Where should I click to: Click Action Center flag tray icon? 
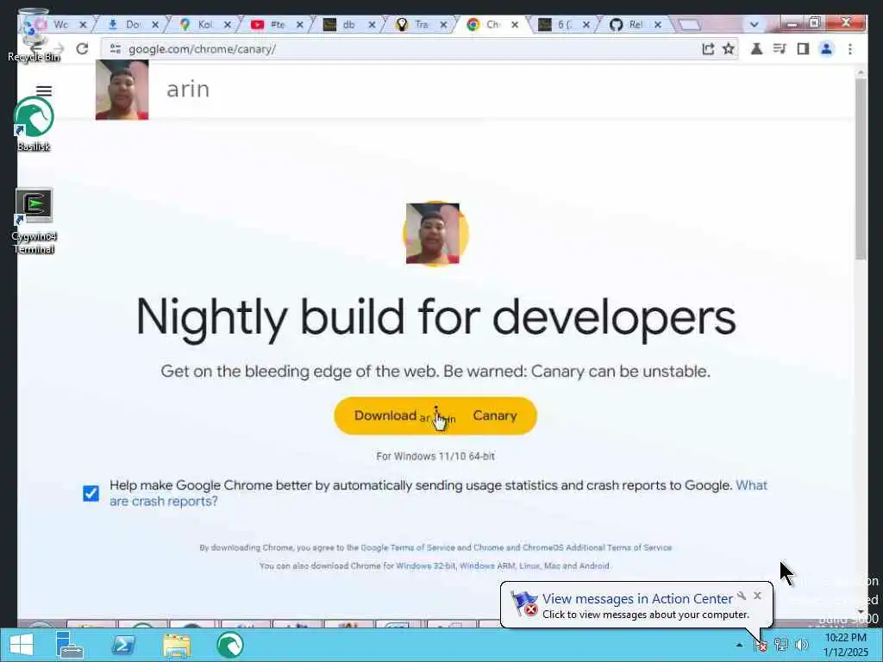click(x=761, y=645)
